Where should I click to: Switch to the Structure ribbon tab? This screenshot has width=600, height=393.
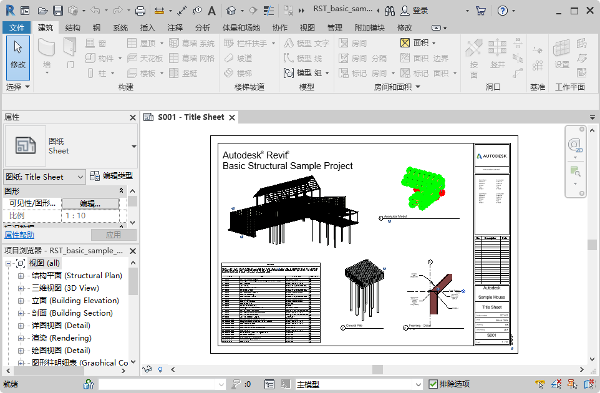tap(73, 27)
